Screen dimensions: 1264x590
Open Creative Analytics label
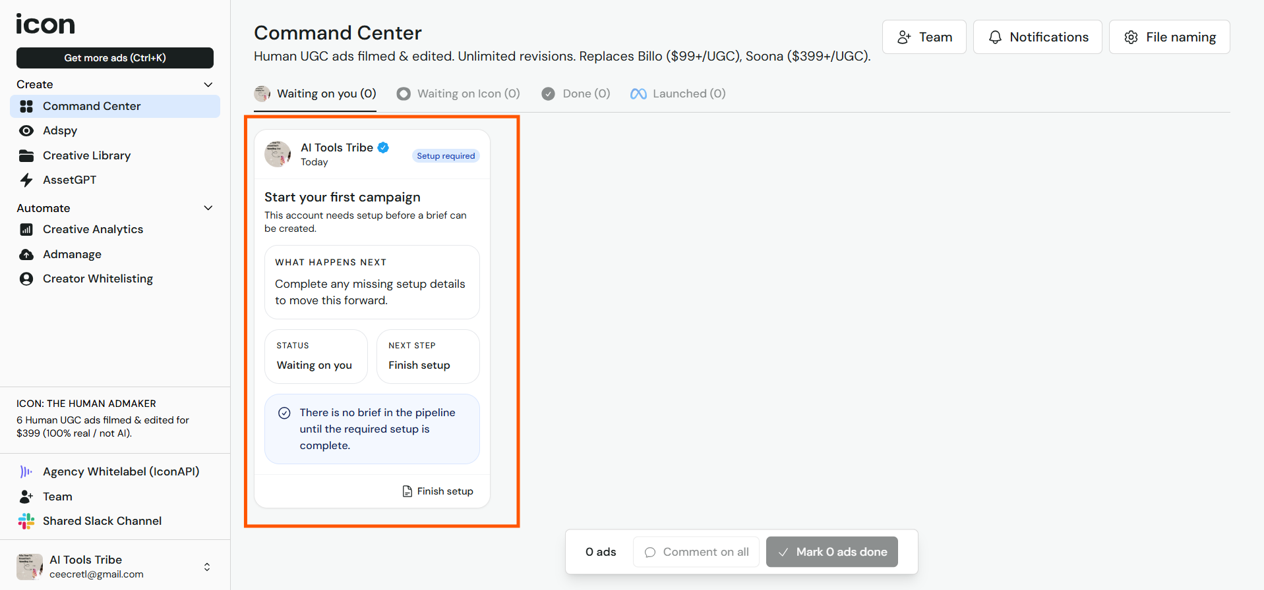coord(93,229)
